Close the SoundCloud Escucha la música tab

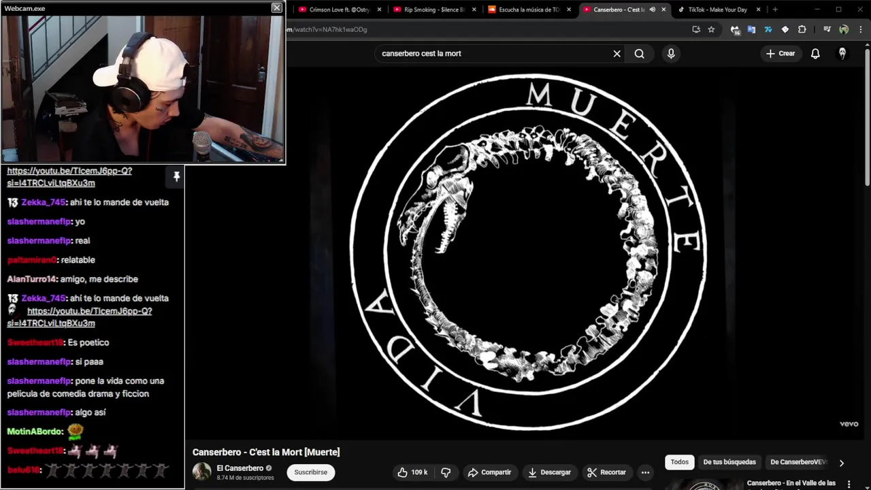[569, 10]
